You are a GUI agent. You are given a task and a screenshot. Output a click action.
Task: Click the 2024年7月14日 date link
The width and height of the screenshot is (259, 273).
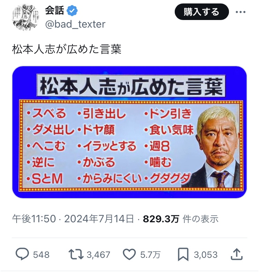(x=99, y=219)
